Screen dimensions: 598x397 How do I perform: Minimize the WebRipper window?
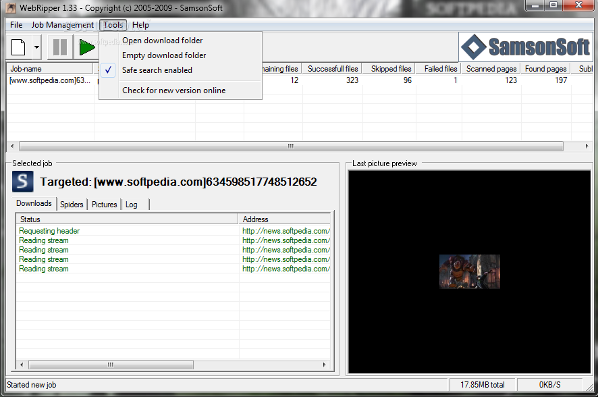[535, 5]
